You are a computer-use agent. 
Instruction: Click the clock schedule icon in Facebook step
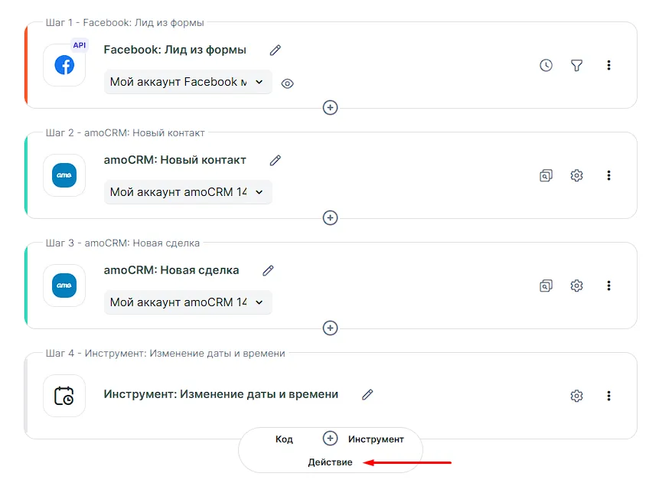pos(546,66)
